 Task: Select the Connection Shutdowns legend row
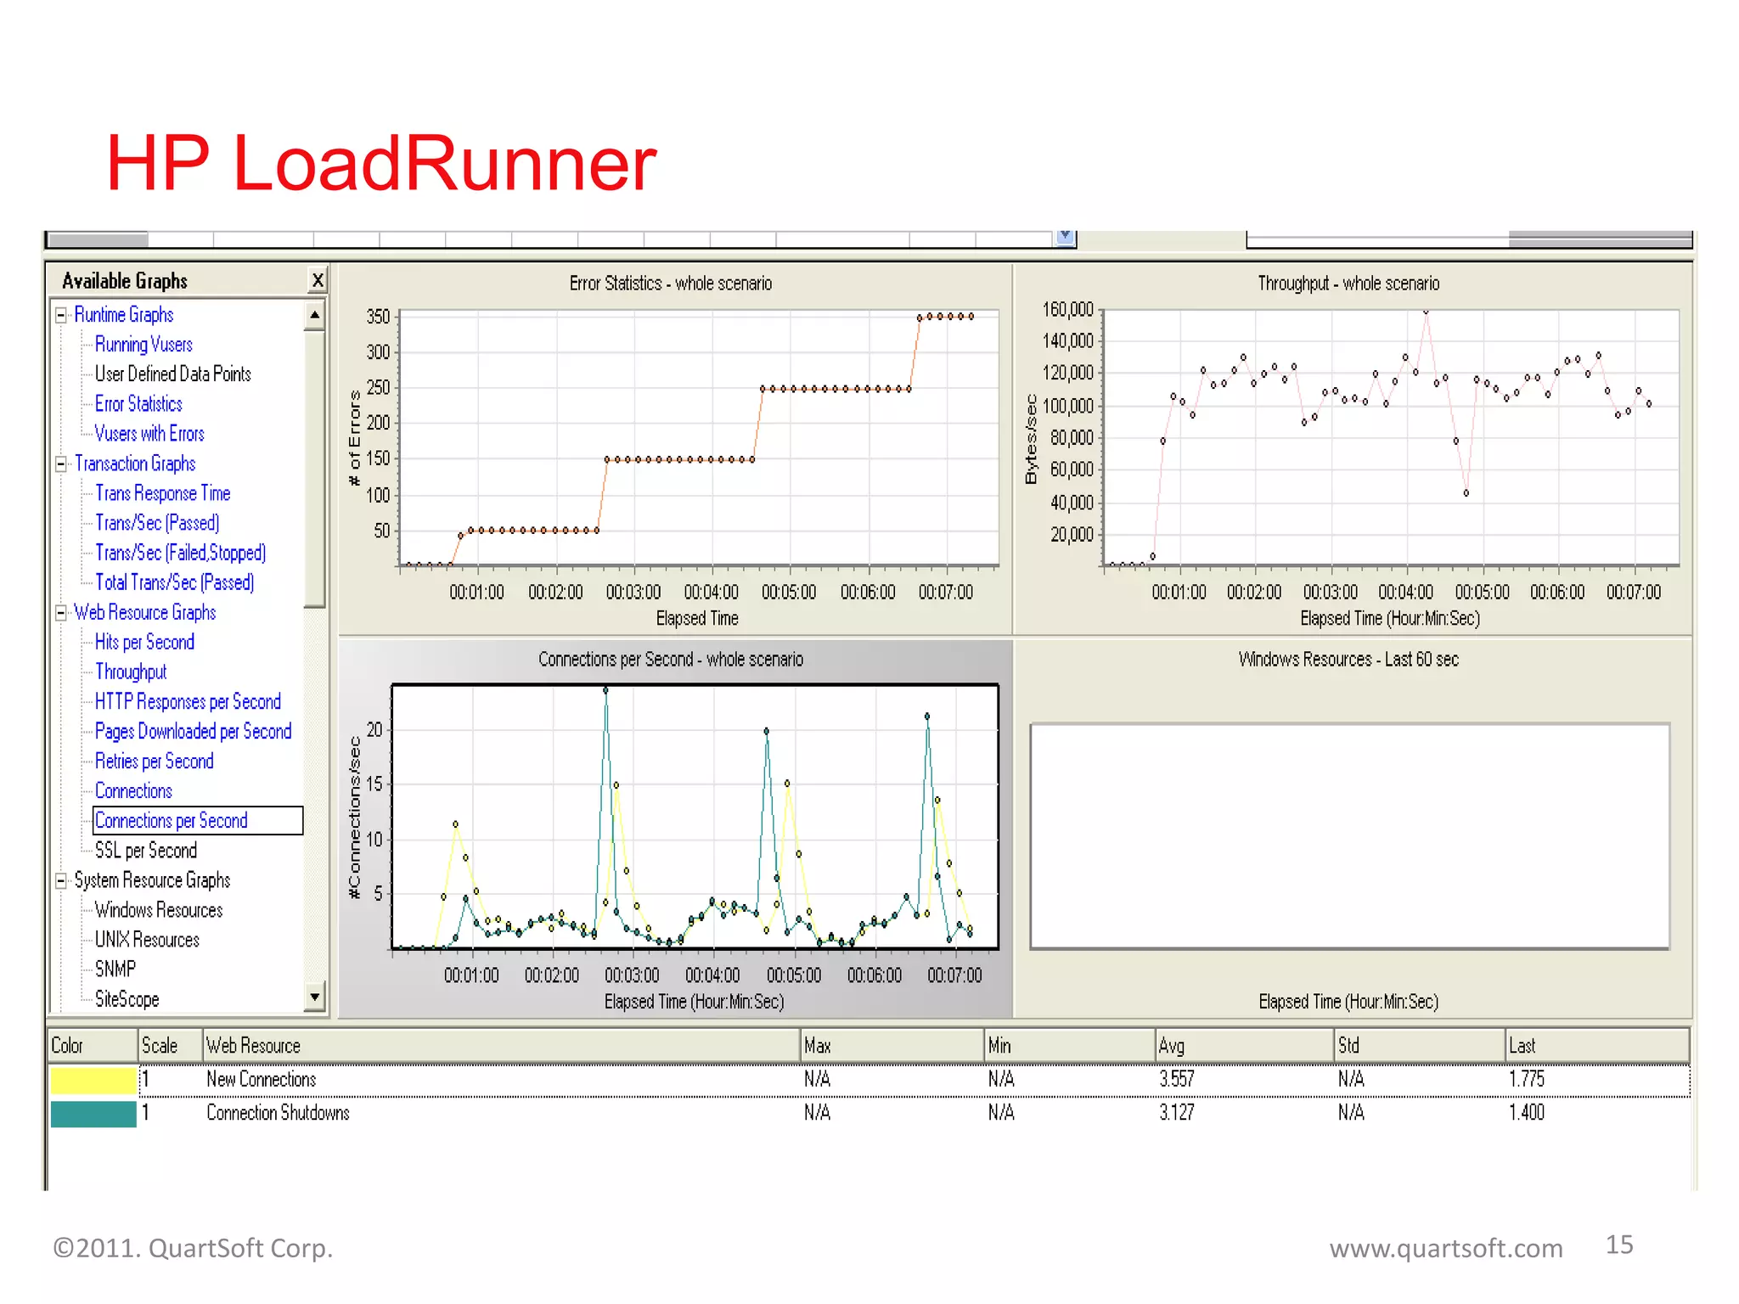(278, 1114)
